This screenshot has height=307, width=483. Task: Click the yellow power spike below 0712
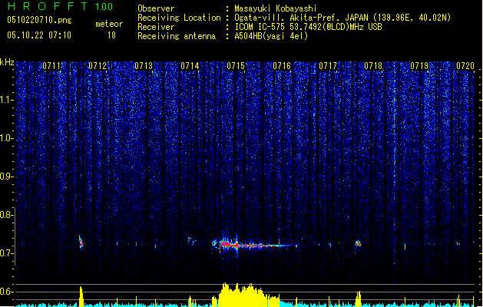[x=81, y=296]
